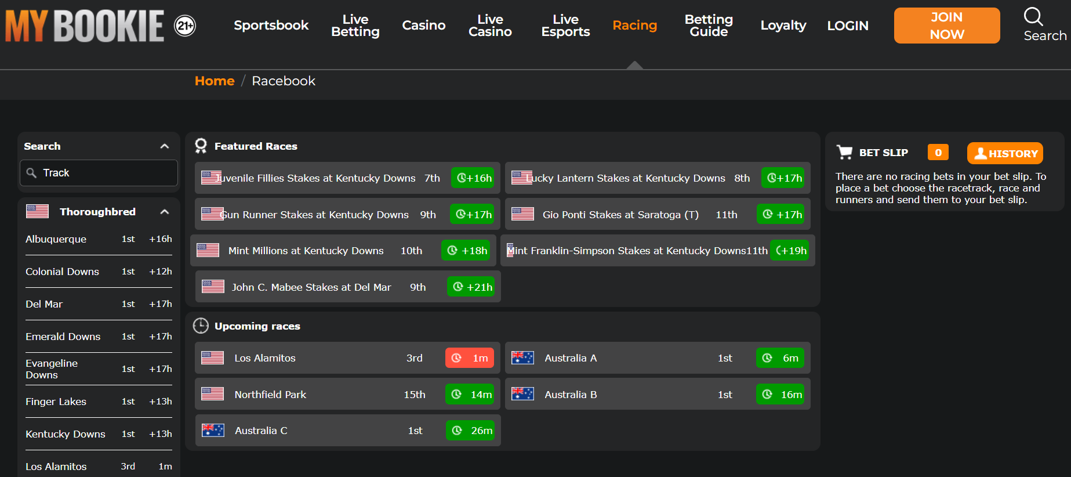Open Lucky Lantern Stakes at Kentucky Downs
Viewport: 1071px width, 477px height.
click(x=658, y=178)
